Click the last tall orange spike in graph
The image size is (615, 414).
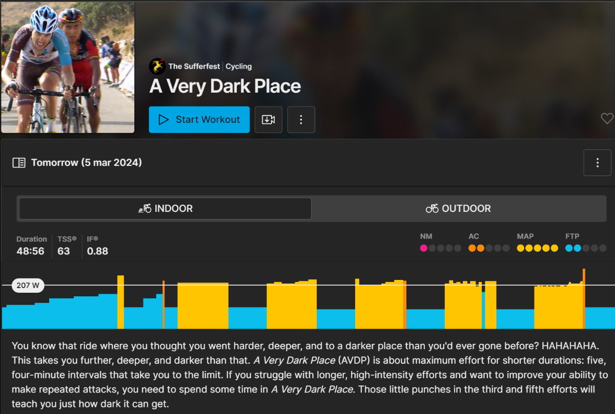tap(584, 298)
